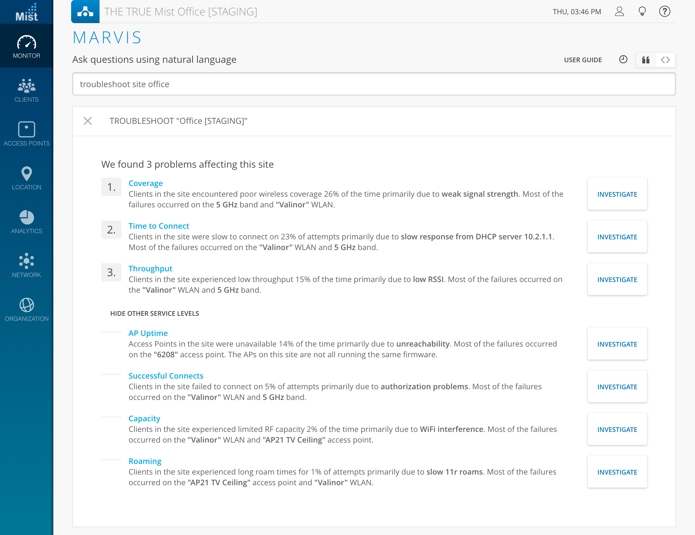Screen dimensions: 695x535
Task: Collapse via Hide Other Service Levels
Action: coord(154,313)
